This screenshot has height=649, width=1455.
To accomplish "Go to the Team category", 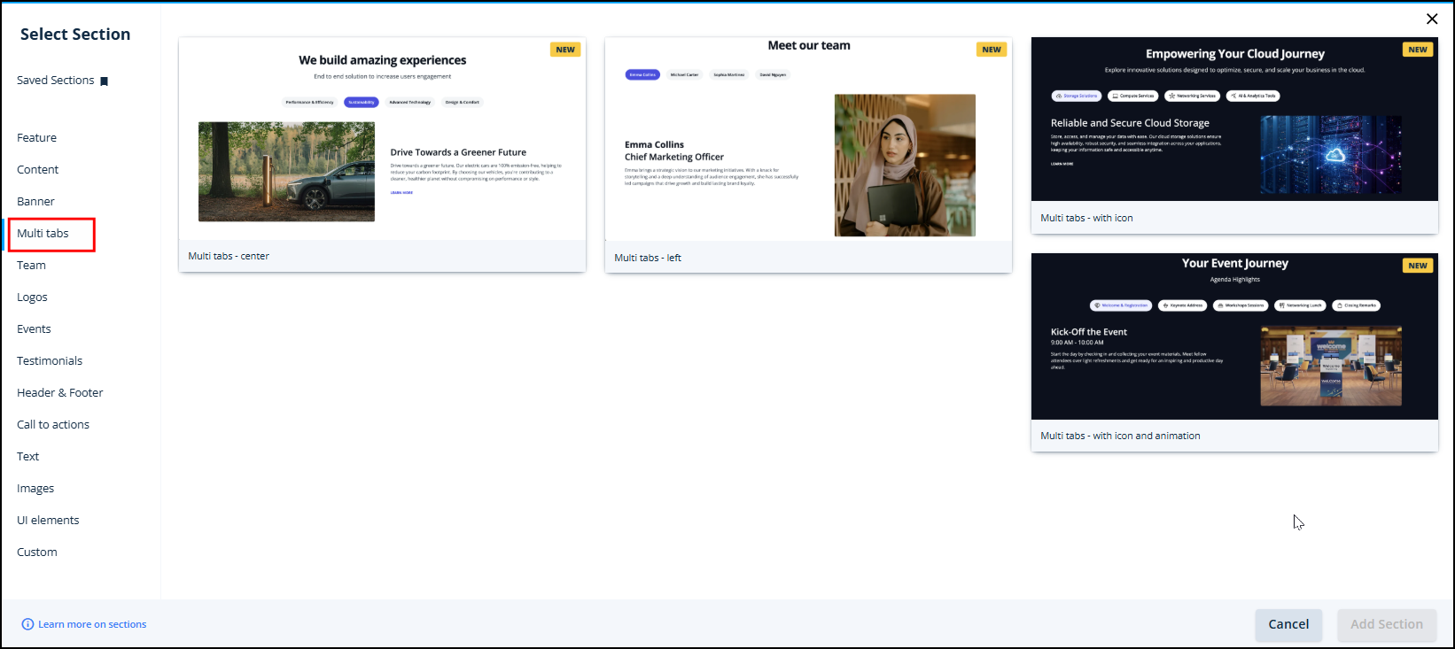I will tap(31, 266).
